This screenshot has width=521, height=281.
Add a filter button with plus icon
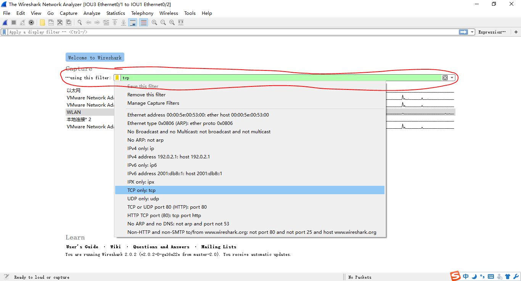pyautogui.click(x=516, y=32)
